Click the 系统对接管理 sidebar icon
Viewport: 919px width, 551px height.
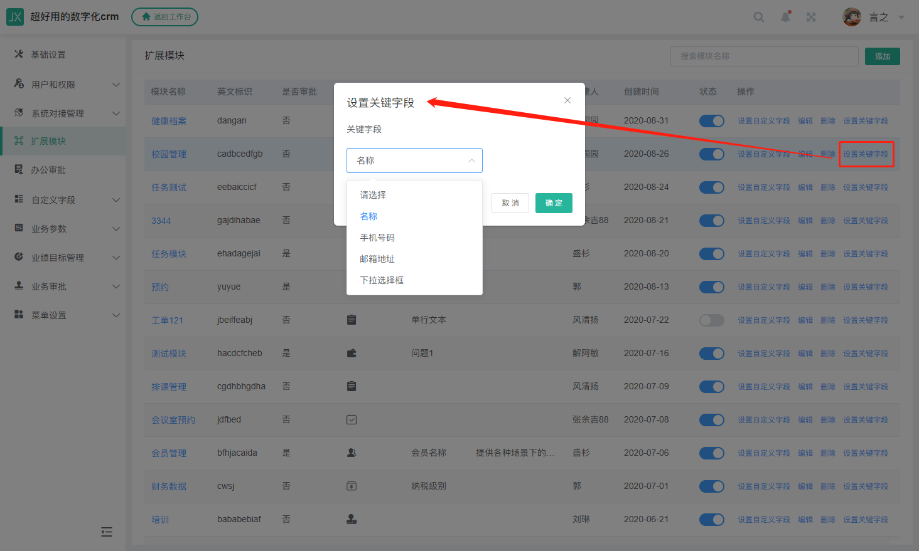click(x=19, y=112)
